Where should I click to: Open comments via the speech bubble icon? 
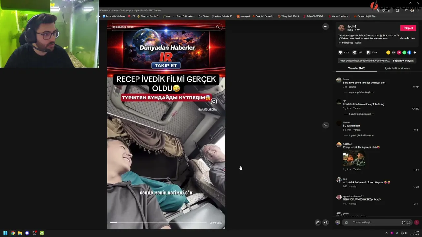pyautogui.click(x=355, y=52)
